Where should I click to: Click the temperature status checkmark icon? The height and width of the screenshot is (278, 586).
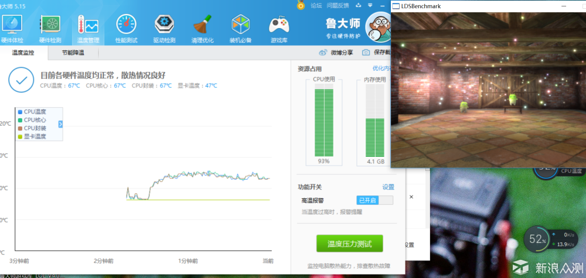(x=21, y=80)
